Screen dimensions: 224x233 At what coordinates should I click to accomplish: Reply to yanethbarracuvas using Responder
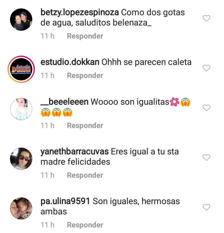click(x=85, y=175)
